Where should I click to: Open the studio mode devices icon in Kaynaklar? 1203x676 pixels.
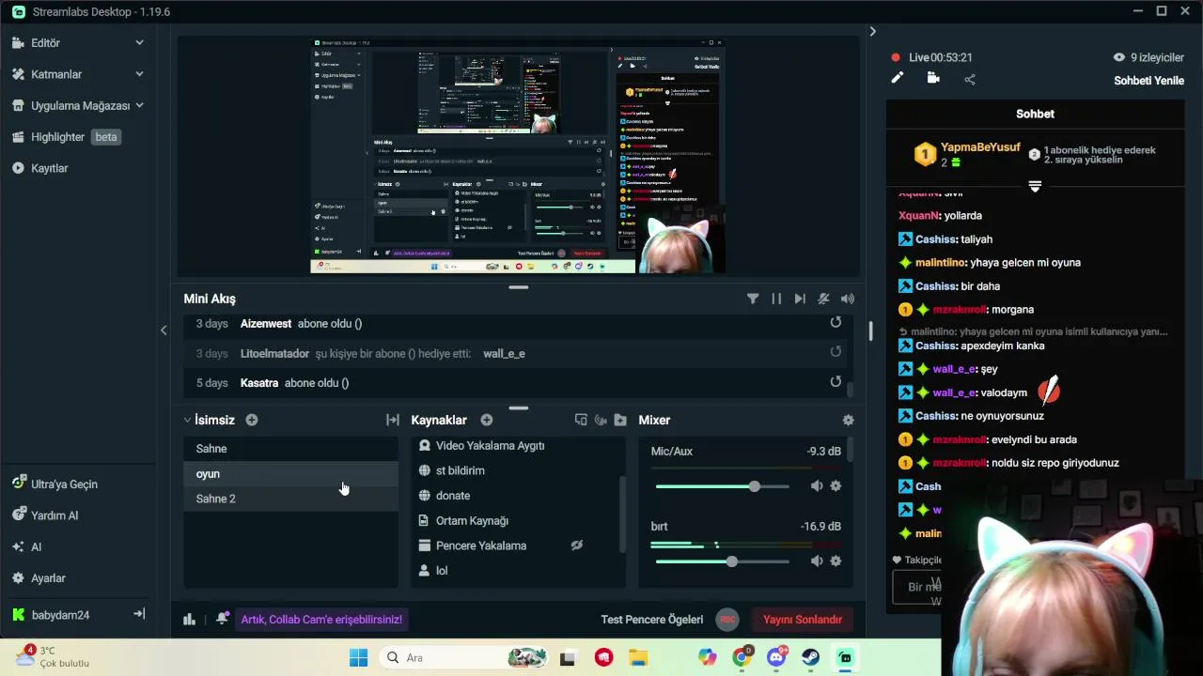click(581, 420)
